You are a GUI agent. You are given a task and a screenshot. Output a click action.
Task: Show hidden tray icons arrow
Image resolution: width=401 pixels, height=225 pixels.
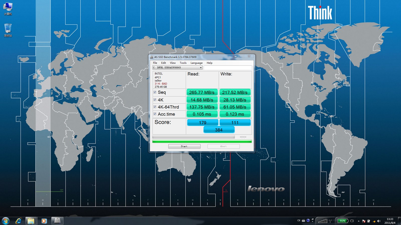(x=359, y=221)
